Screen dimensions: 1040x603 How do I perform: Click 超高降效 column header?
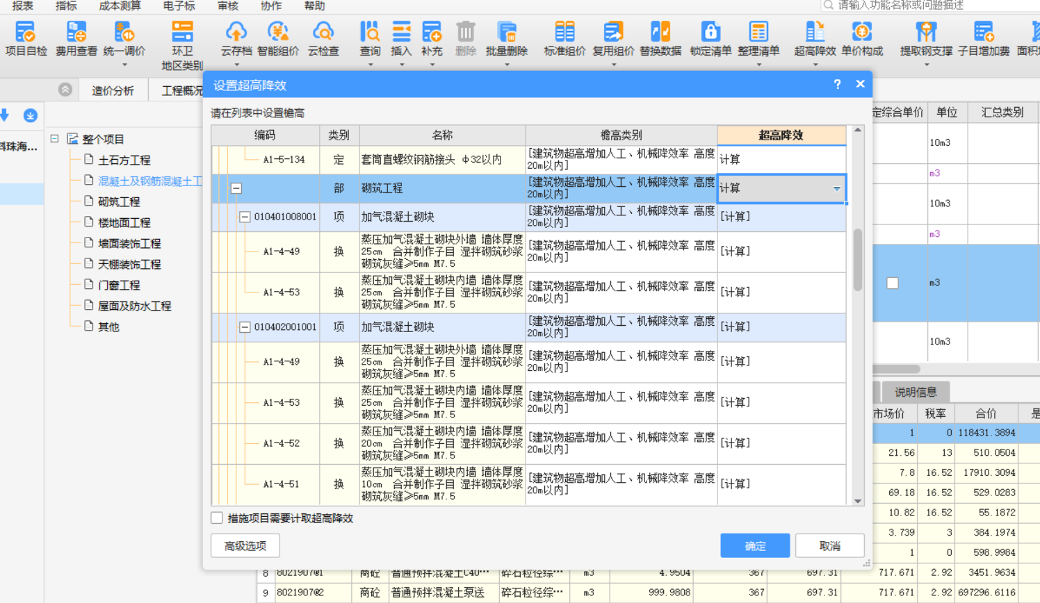click(x=781, y=135)
